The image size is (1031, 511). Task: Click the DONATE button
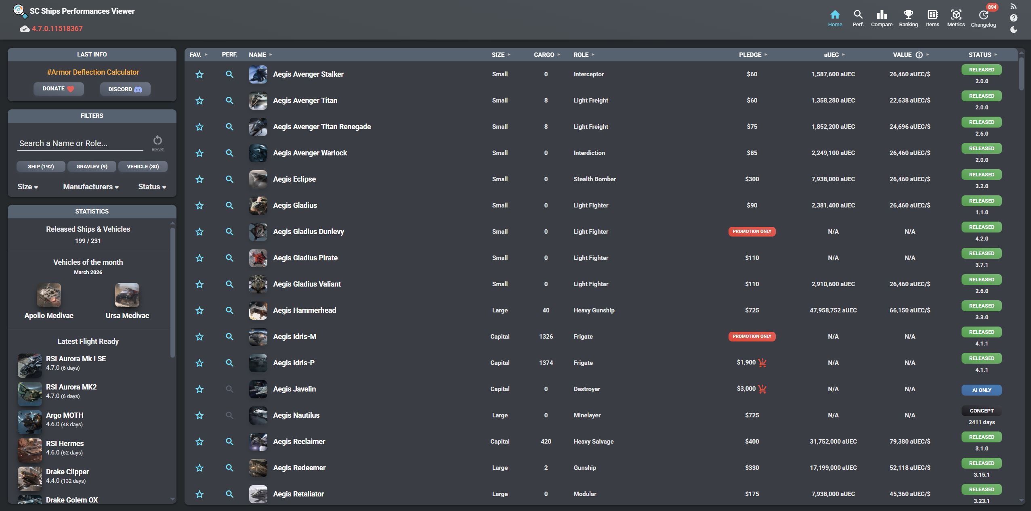click(59, 89)
